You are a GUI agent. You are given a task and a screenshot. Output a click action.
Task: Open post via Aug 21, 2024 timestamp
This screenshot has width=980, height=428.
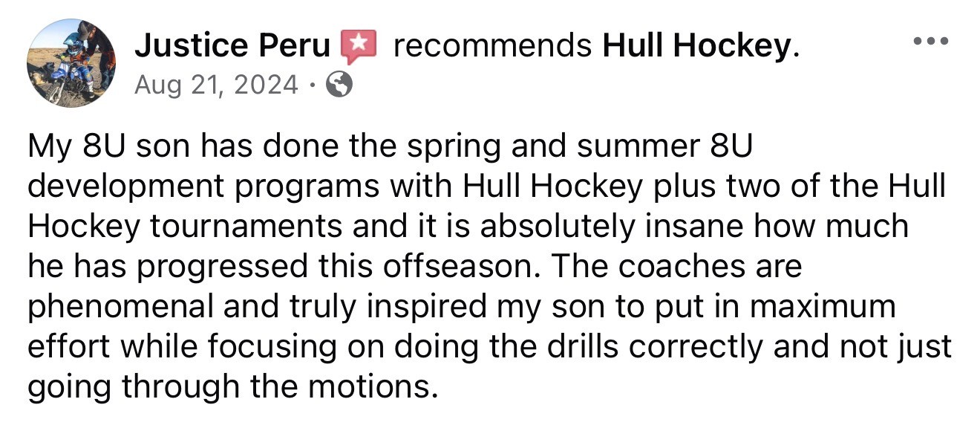(216, 86)
